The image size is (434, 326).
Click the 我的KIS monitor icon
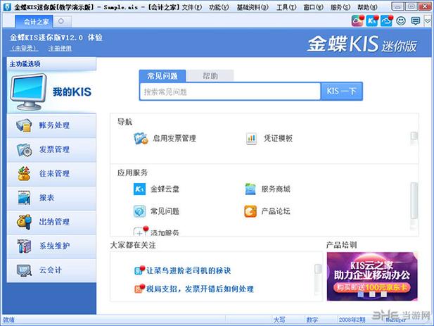pyautogui.click(x=27, y=92)
